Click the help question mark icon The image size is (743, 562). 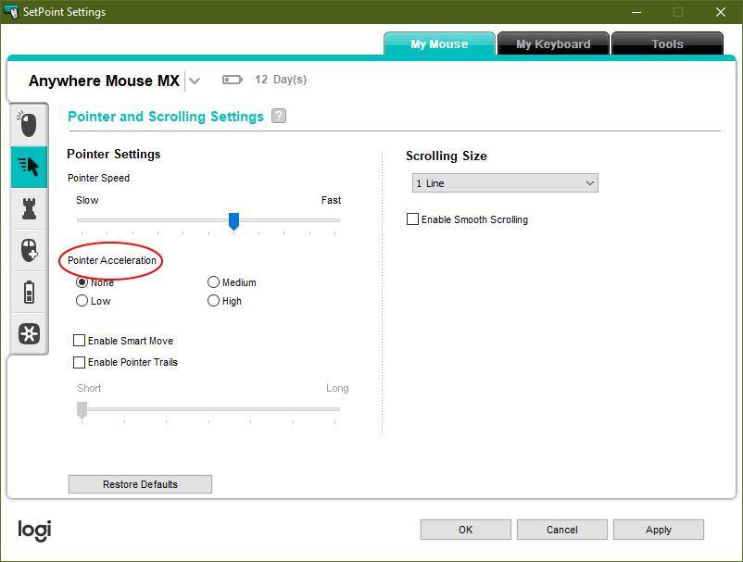[x=279, y=117]
